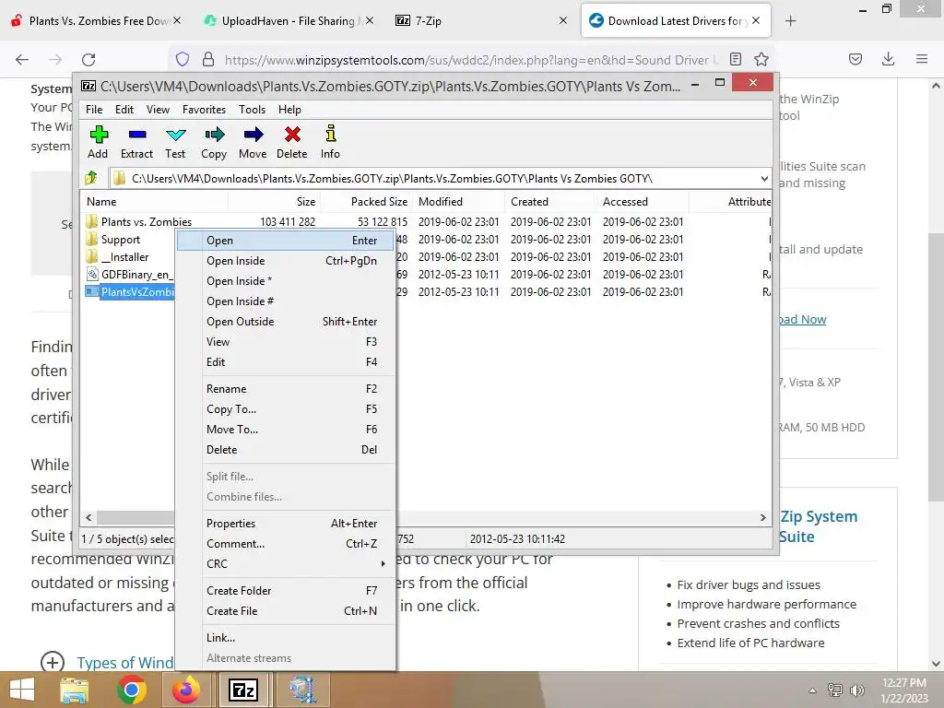This screenshot has width=944, height=708.
Task: Select View from the context menu
Action: [x=286, y=342]
